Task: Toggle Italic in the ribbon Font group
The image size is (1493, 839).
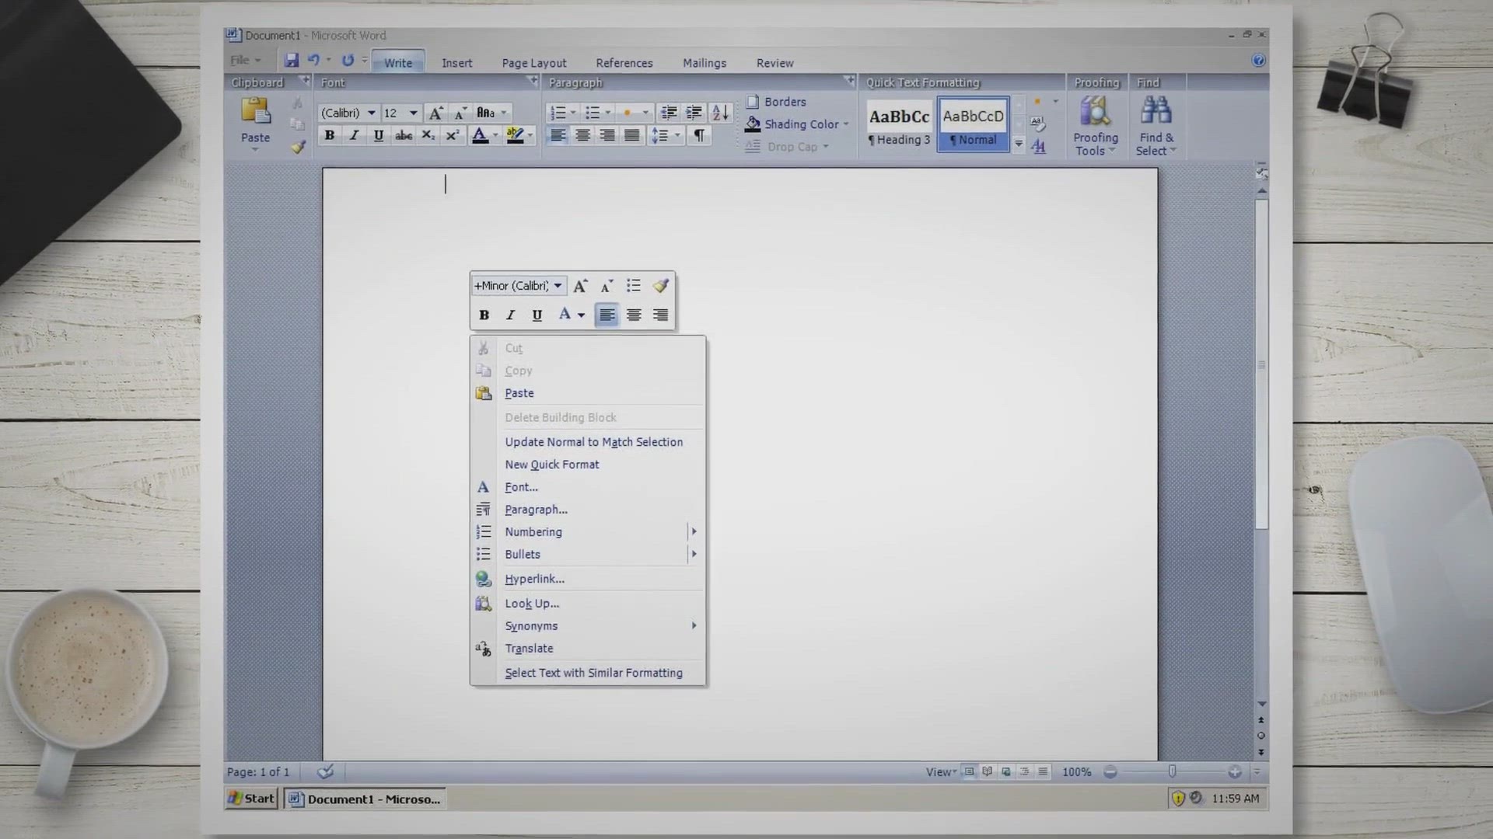Action: pos(354,135)
